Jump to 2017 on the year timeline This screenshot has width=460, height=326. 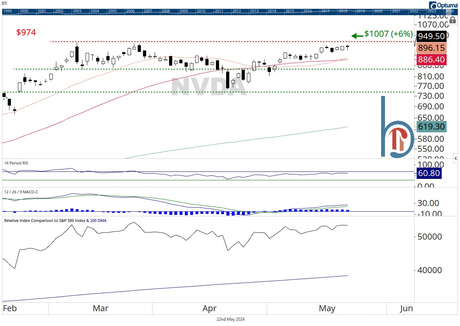[325, 11]
